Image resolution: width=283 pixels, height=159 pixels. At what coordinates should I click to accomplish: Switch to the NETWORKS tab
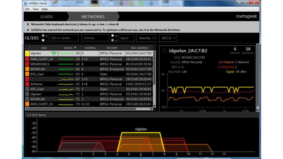click(93, 17)
